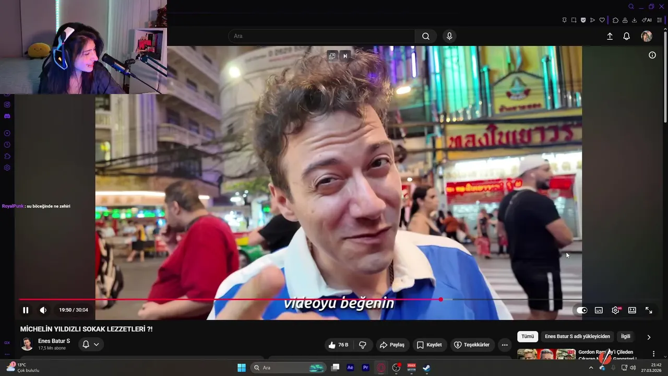Click the video title MİCHELİN YILDIZLI SOKAK LEZZETLERİ
Screen dimensions: 668x376
pos(86,329)
